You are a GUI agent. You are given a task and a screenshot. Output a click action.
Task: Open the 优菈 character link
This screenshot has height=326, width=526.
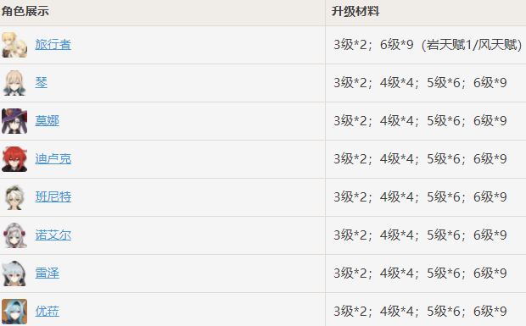tap(47, 312)
